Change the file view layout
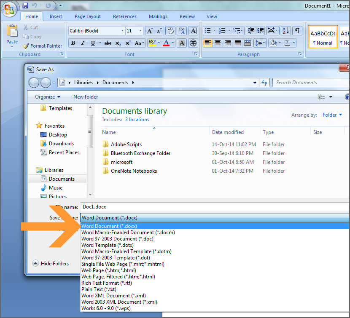Image resolution: width=350 pixels, height=318 pixels. coord(321,97)
